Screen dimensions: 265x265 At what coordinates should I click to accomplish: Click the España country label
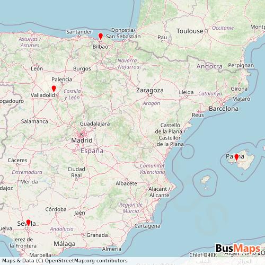[x=92, y=151]
